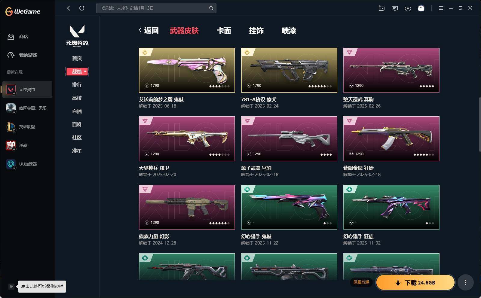This screenshot has height=298, width=481.
Task: Open the 艾沃莉的梦之翼 鬼魅 skin thumbnail
Action: [x=187, y=70]
